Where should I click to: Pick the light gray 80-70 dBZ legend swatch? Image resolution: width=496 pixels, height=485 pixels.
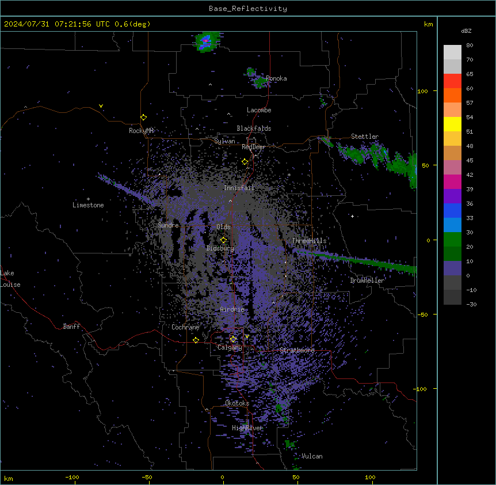(x=452, y=52)
